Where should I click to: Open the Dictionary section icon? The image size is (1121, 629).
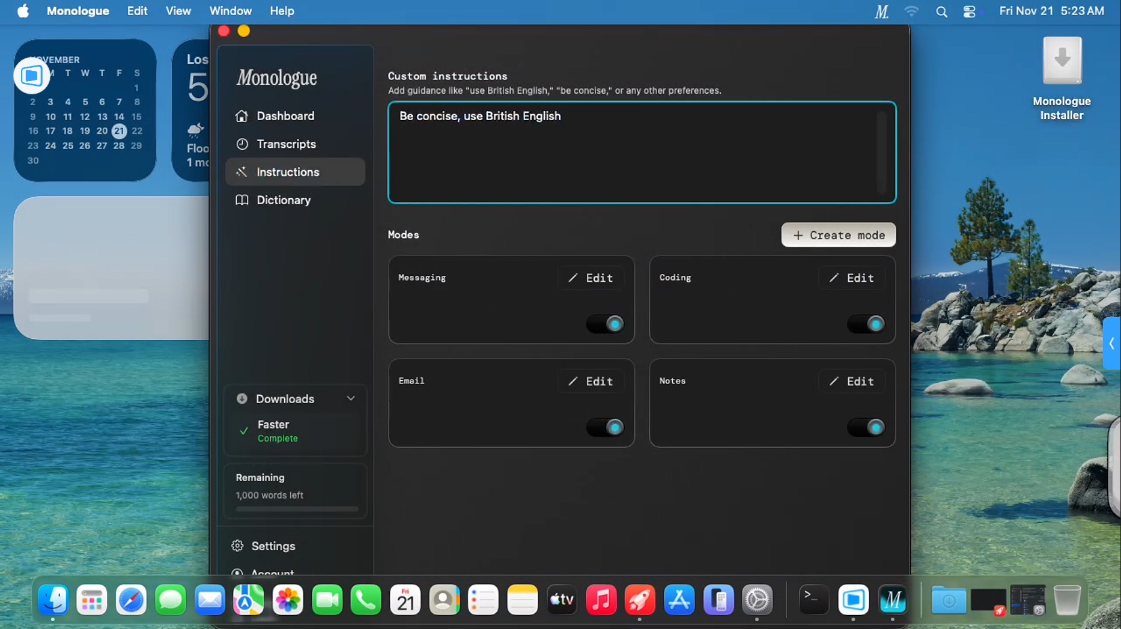coord(243,200)
